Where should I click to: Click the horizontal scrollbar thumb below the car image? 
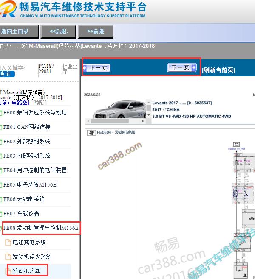(110, 121)
